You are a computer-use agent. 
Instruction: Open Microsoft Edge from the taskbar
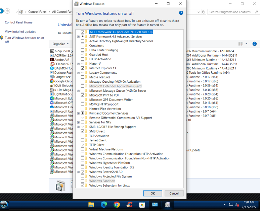pos(104,205)
